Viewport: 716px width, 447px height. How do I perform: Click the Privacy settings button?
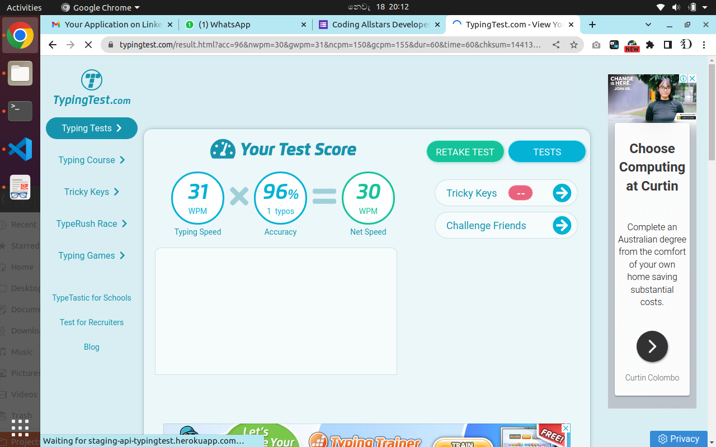[x=679, y=439]
